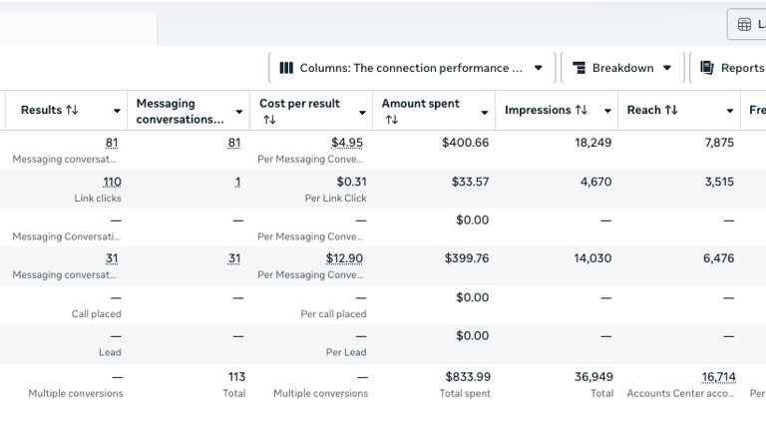
Task: Click the Messaging conversations column header
Action: coord(180,111)
